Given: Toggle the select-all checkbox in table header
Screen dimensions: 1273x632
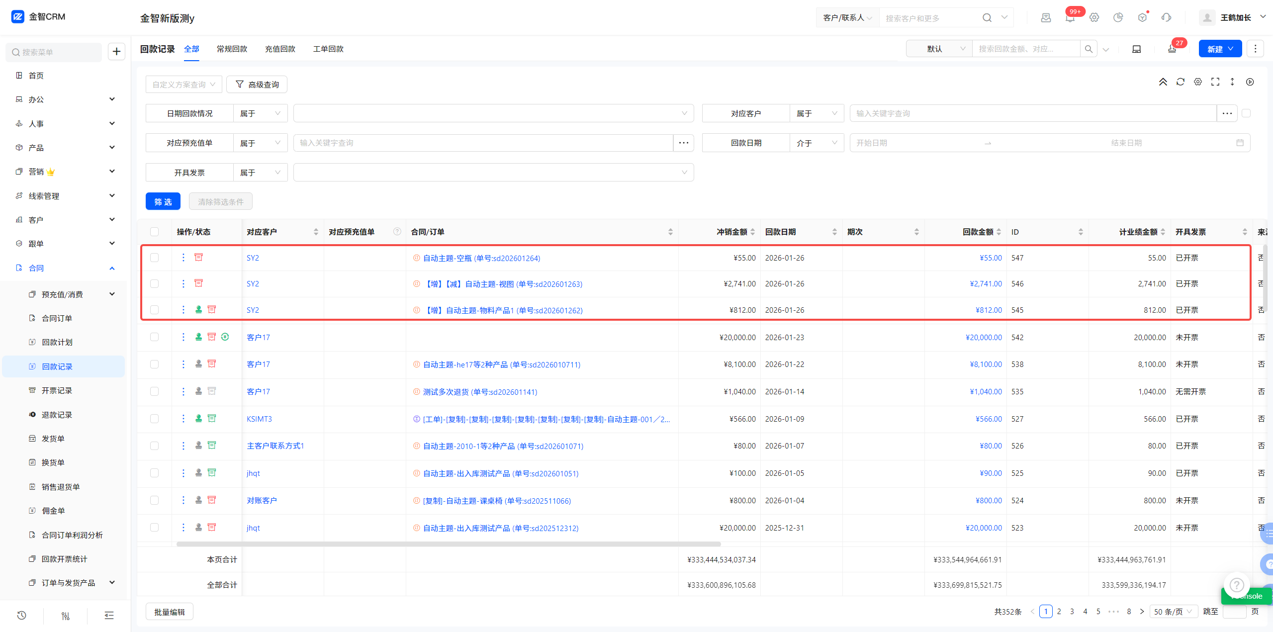Looking at the screenshot, I should tap(154, 232).
